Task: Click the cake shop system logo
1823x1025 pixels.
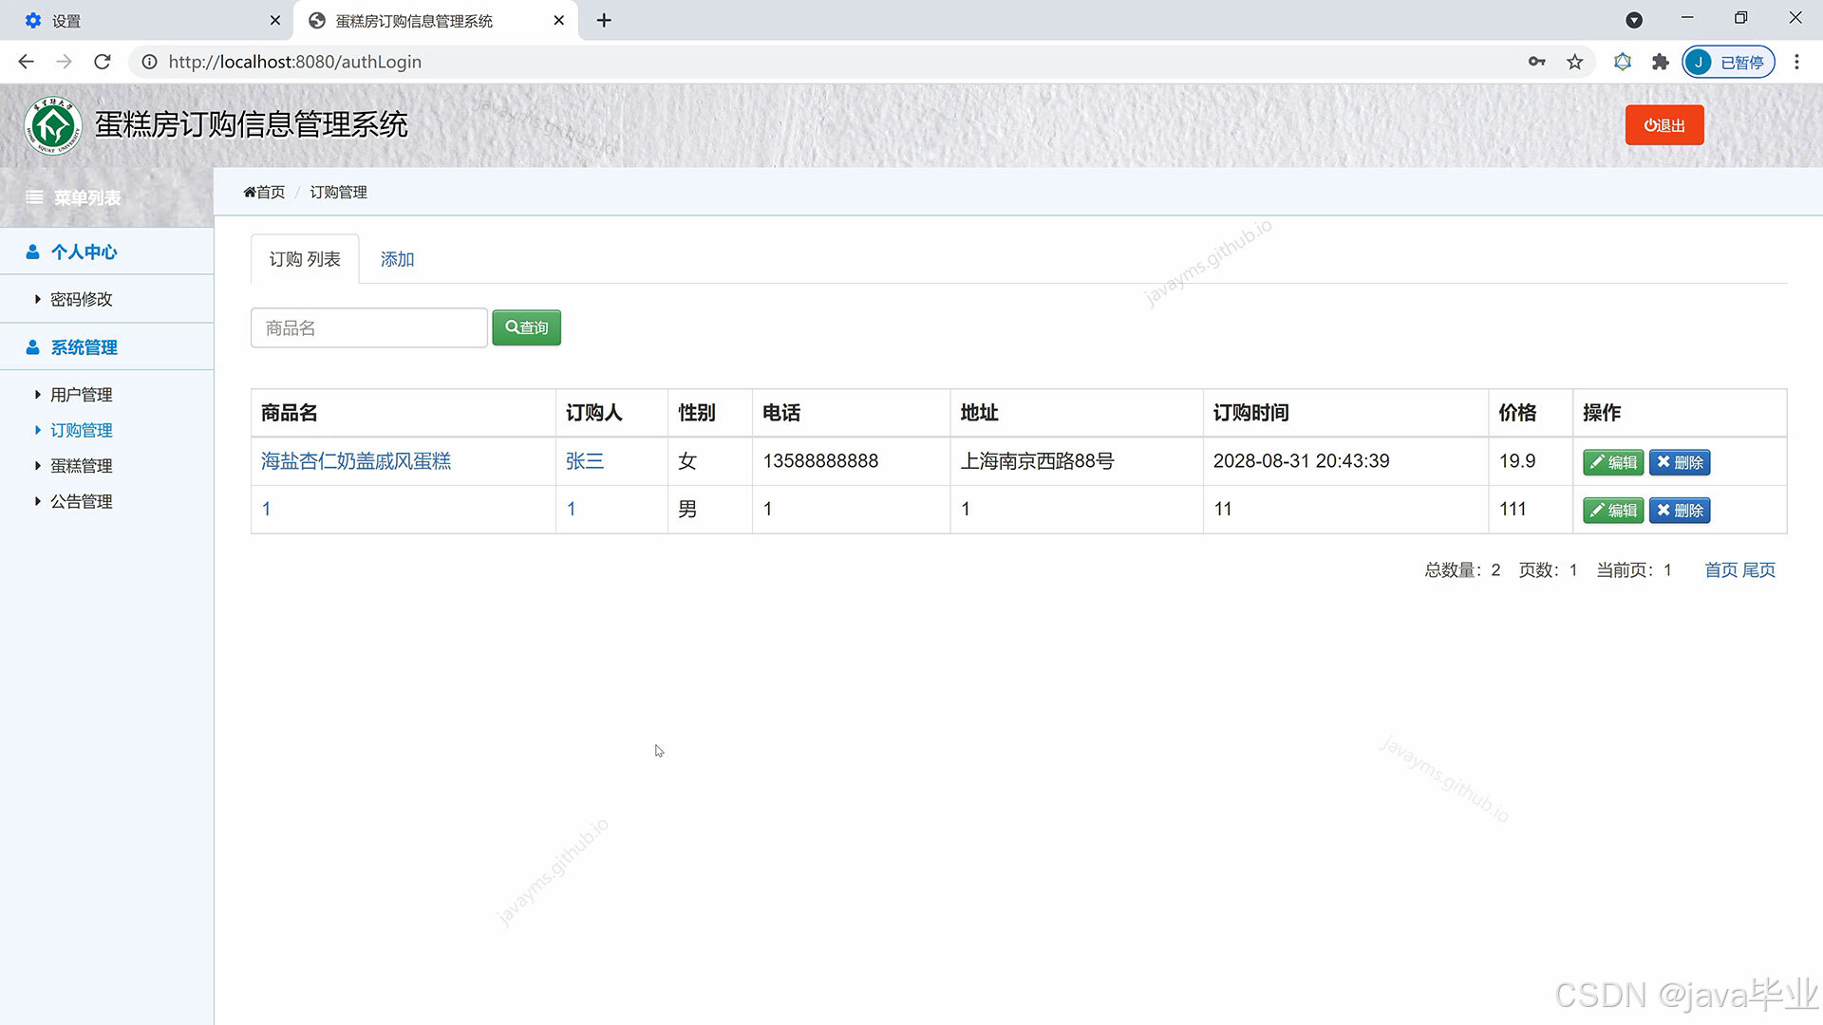Action: [53, 125]
